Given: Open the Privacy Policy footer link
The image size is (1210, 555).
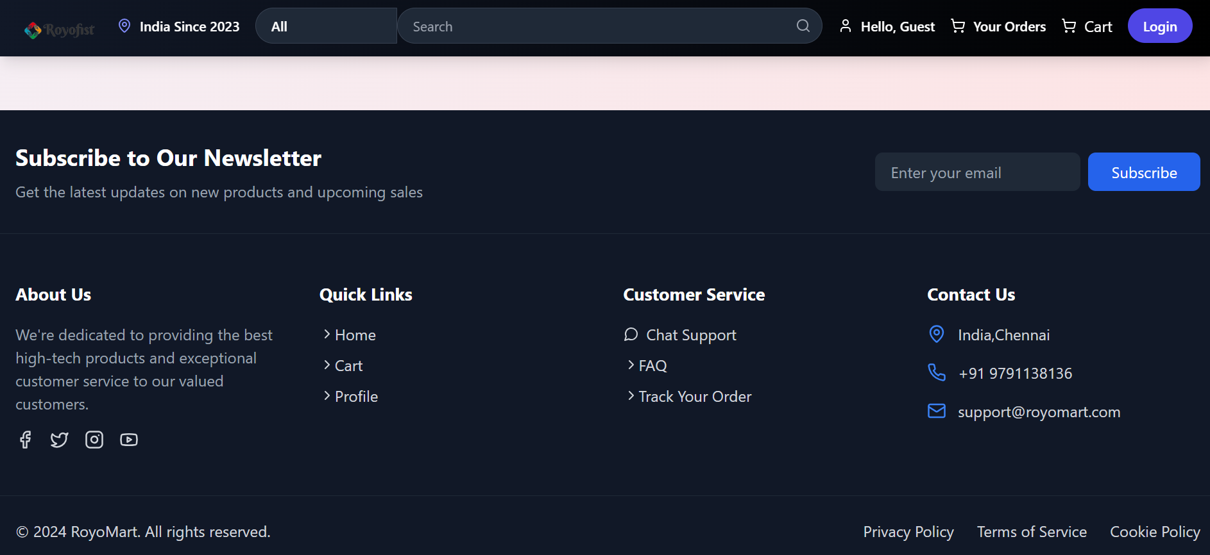Looking at the screenshot, I should pyautogui.click(x=908, y=532).
